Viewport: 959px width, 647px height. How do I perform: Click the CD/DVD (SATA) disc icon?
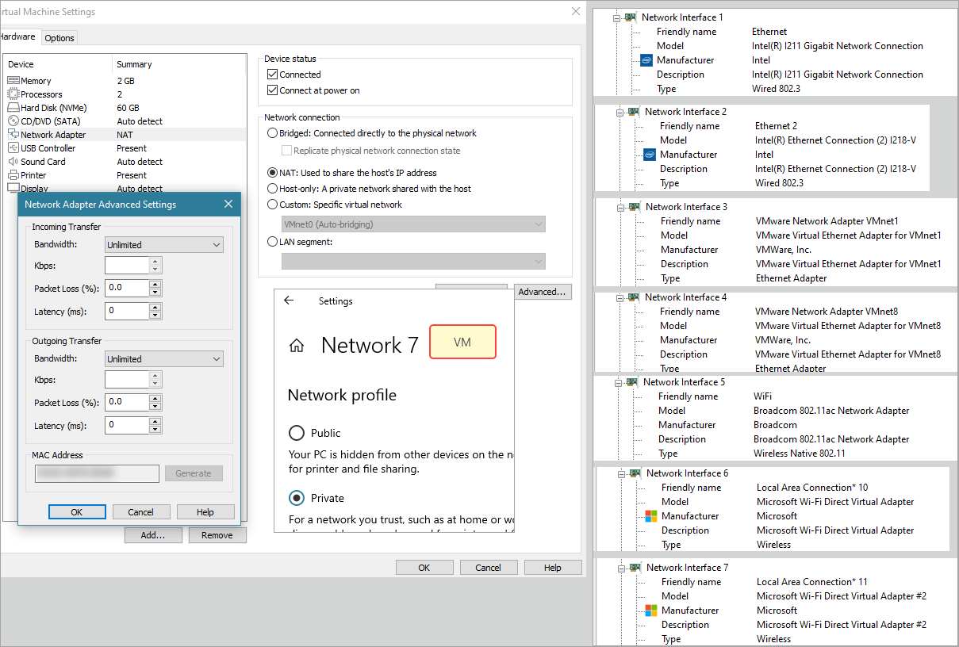pyautogui.click(x=13, y=121)
